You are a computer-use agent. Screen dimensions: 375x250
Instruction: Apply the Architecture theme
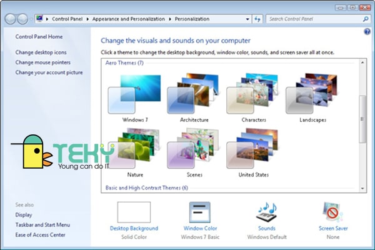[x=194, y=98]
